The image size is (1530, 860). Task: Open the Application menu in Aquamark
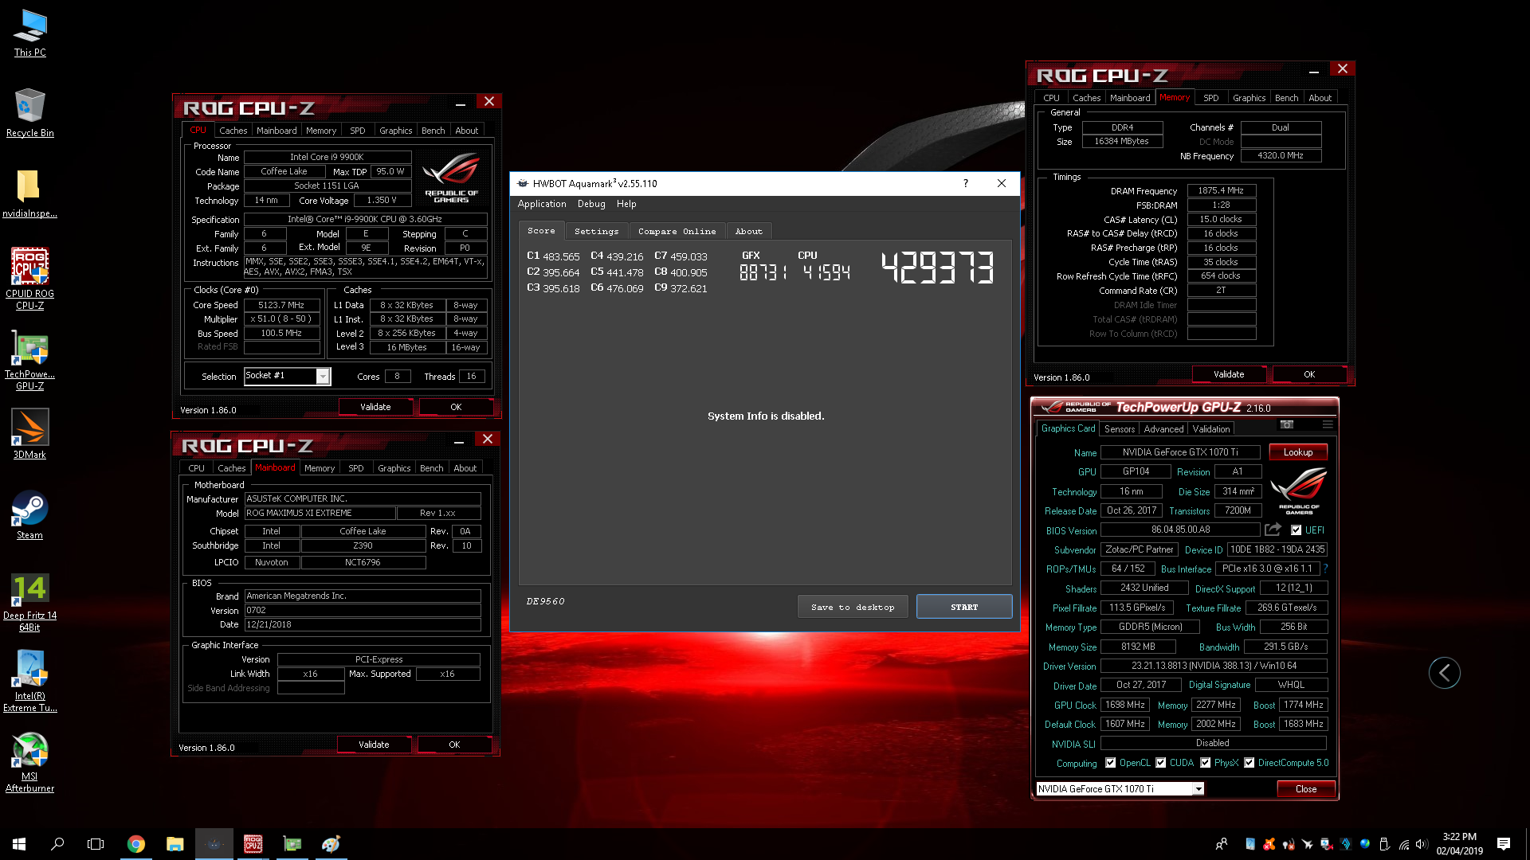click(x=542, y=204)
